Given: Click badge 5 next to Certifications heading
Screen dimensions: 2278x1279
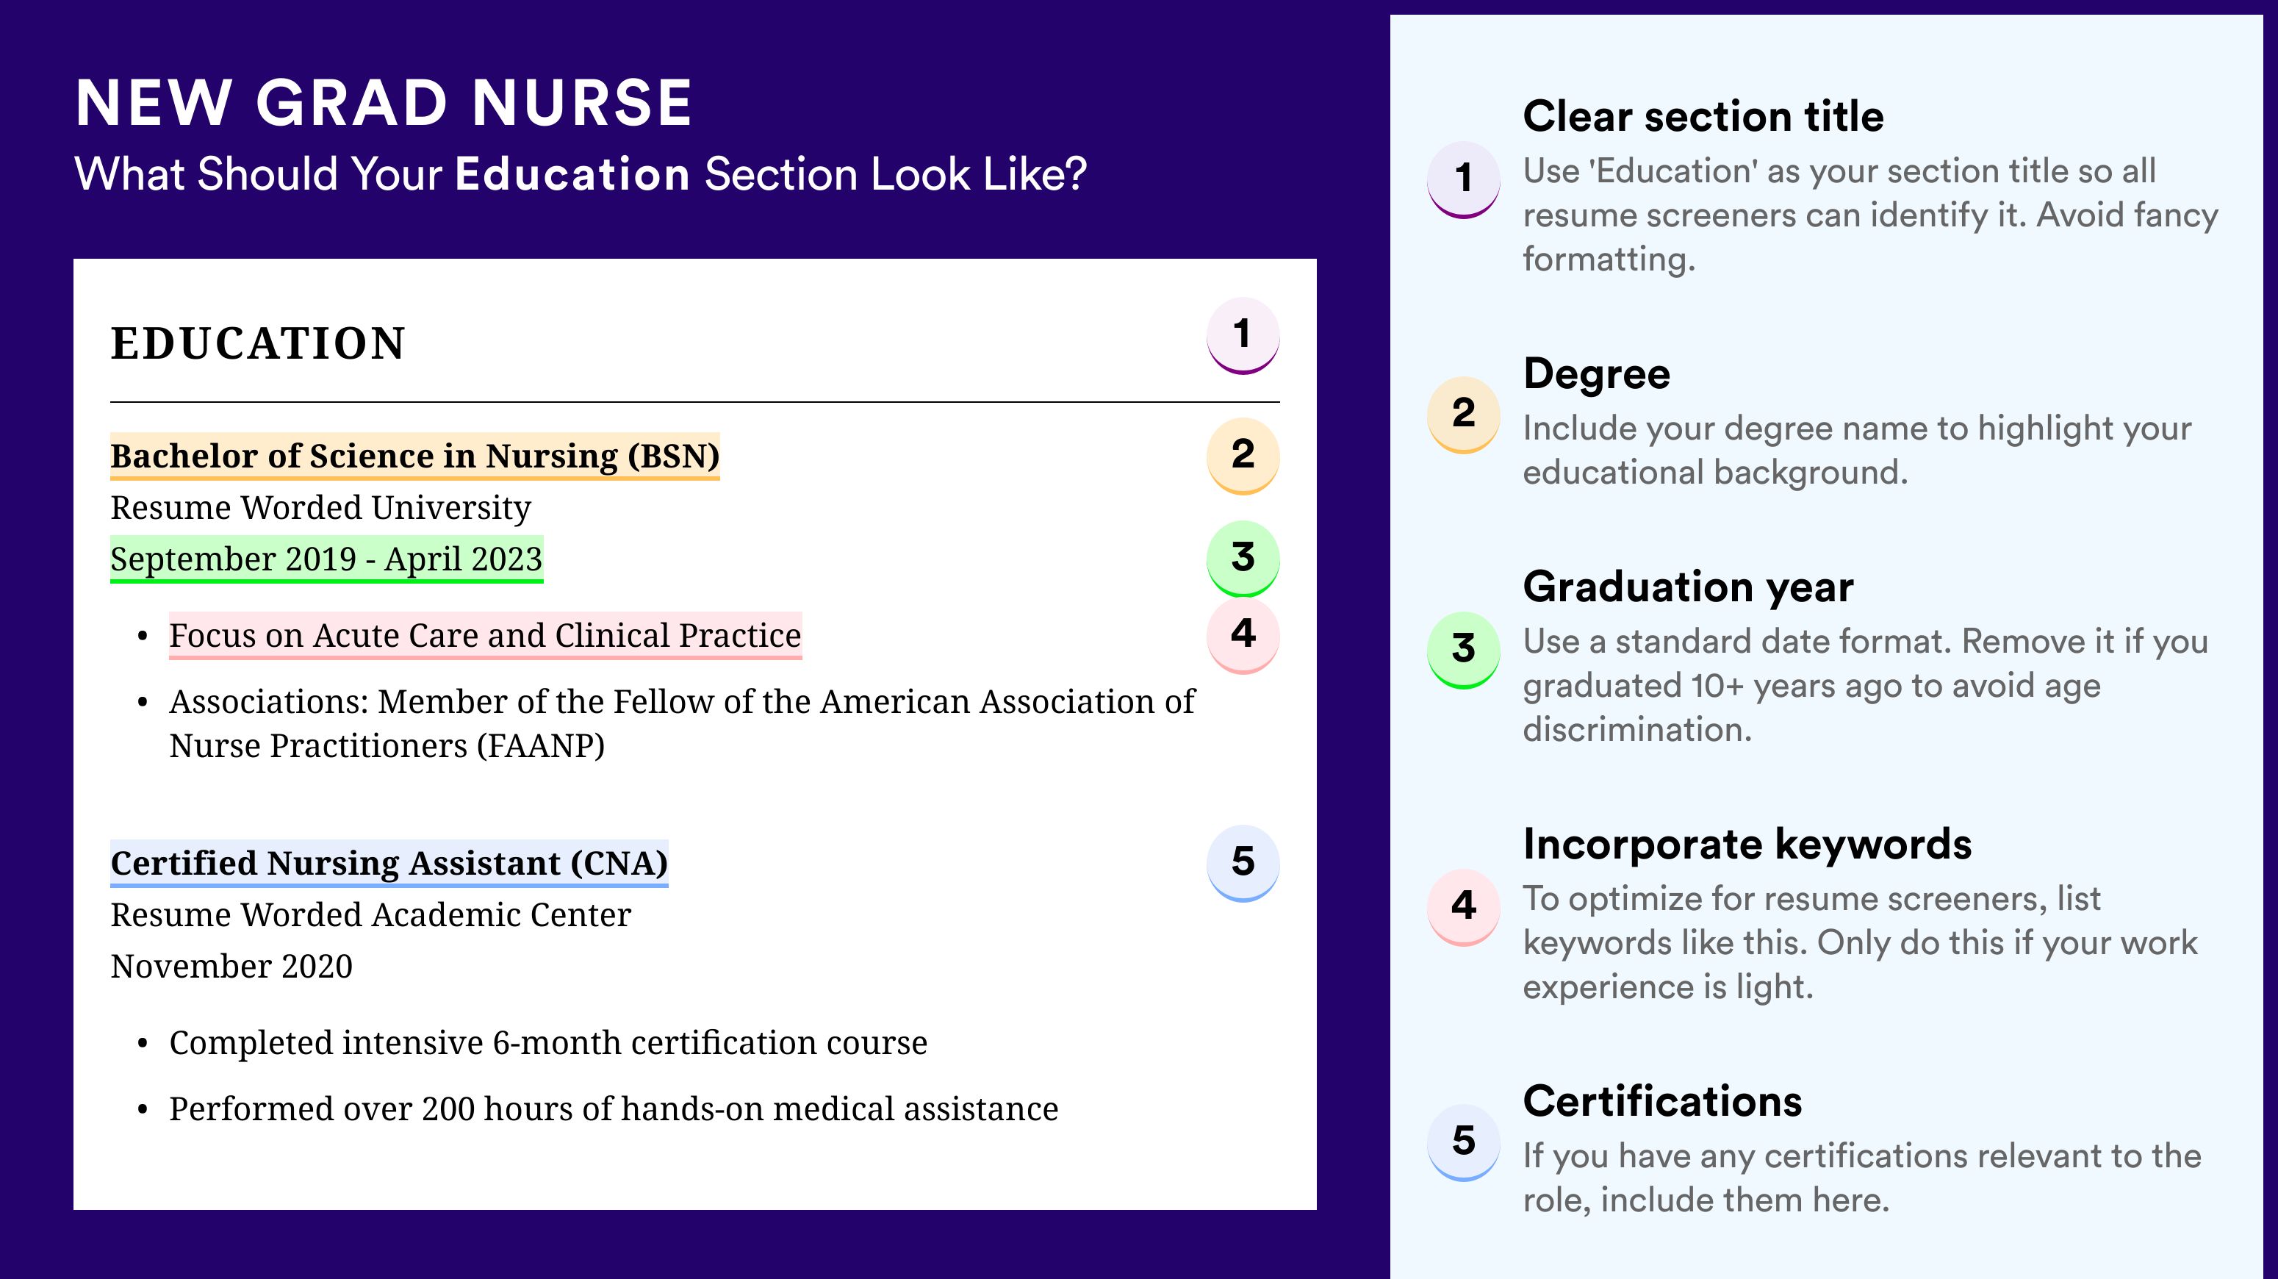Looking at the screenshot, I should (x=1464, y=1142).
